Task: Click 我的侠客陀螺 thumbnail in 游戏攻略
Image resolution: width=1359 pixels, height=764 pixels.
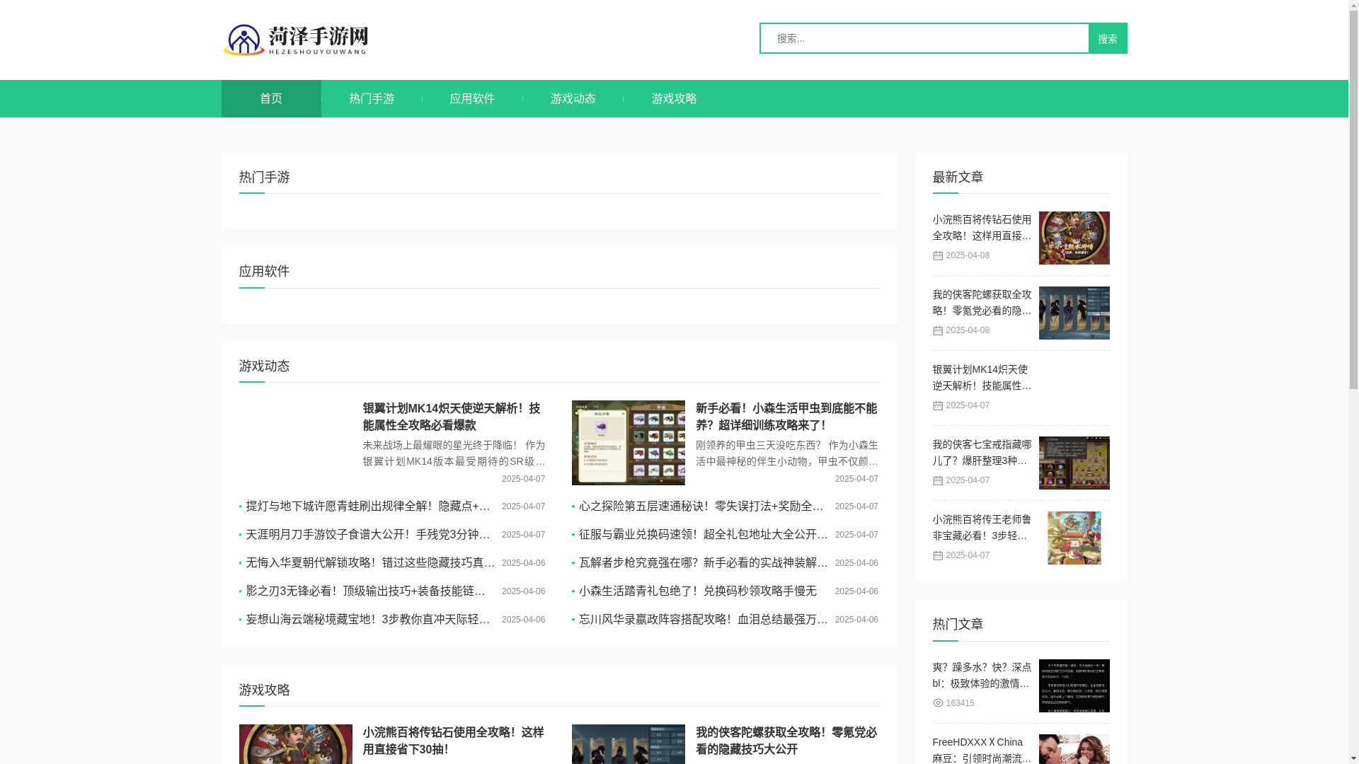Action: 629,744
